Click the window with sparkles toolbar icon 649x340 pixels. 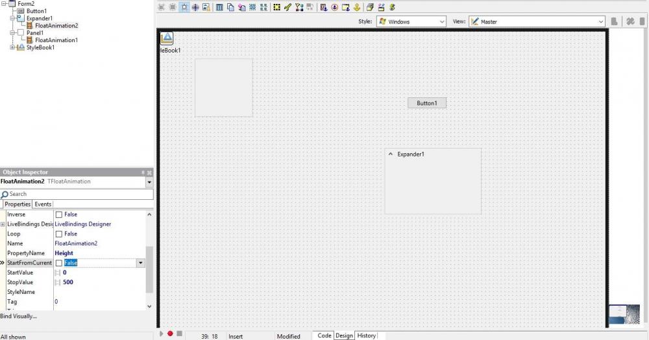coord(381,7)
